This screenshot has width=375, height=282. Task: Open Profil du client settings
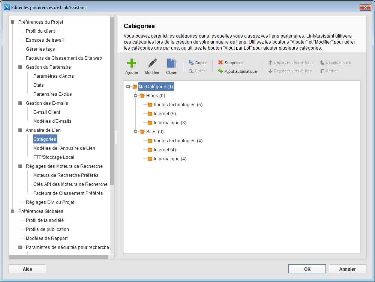pyautogui.click(x=40, y=31)
